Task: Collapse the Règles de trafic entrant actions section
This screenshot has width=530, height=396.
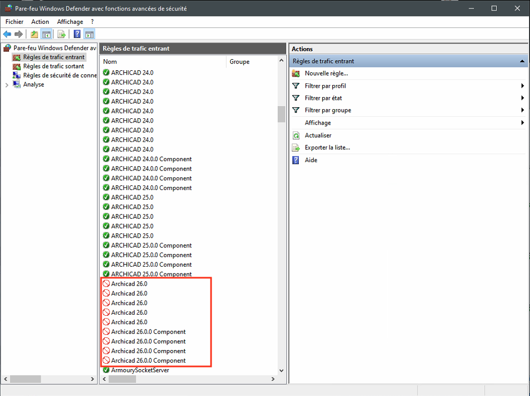Action: (522, 61)
